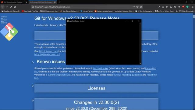
Task: Open the Firefox account avatar icon
Action: [x=175, y=7]
